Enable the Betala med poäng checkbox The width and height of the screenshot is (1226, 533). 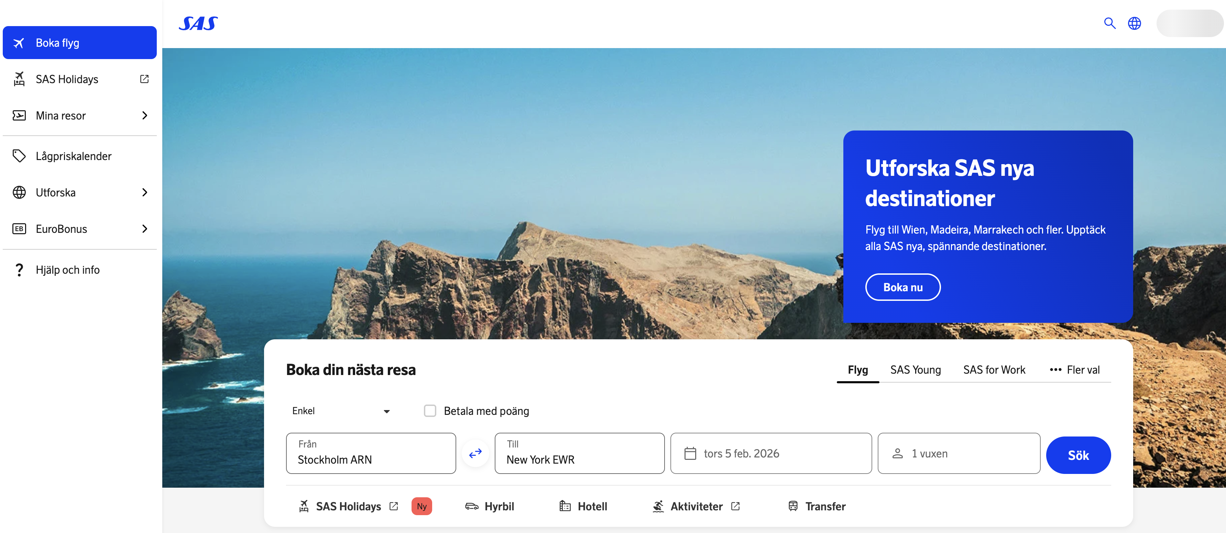(x=430, y=411)
